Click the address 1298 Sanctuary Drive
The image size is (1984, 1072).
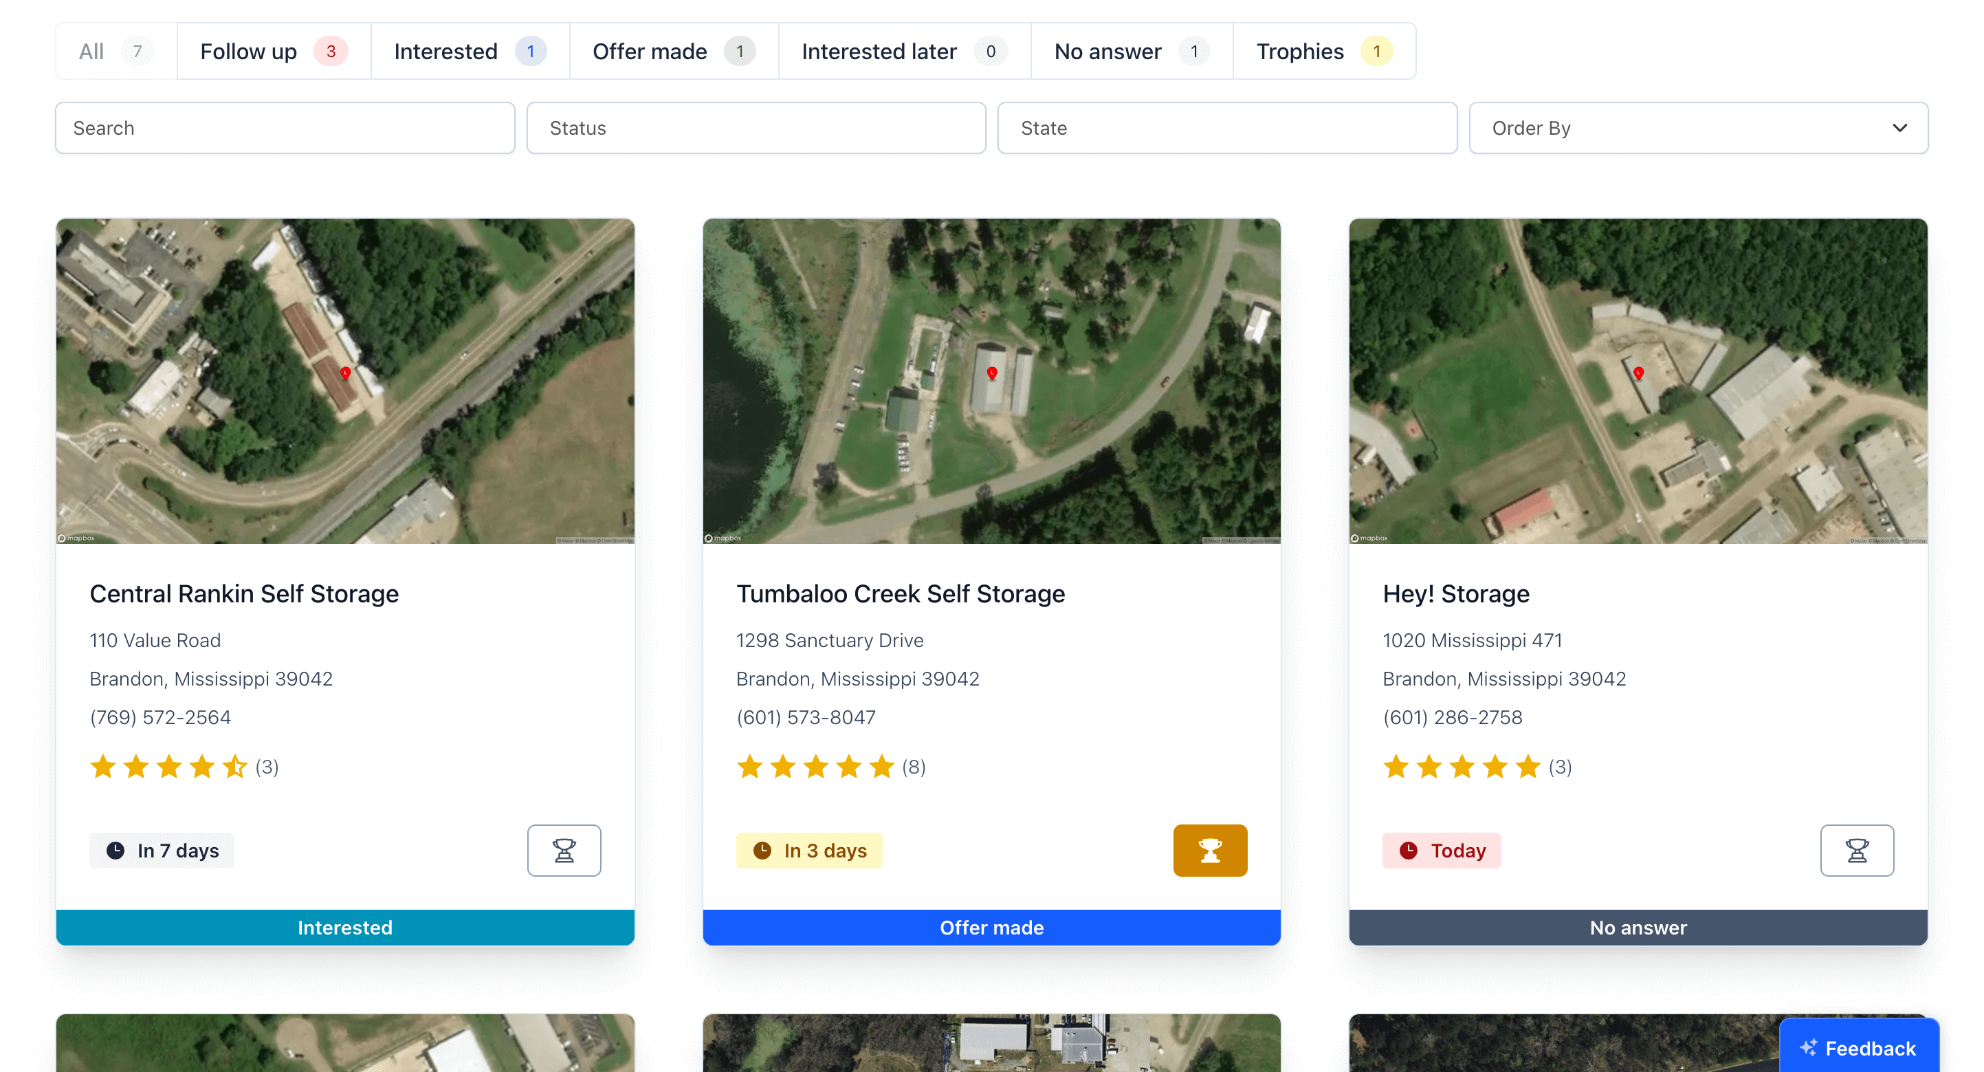coord(830,640)
